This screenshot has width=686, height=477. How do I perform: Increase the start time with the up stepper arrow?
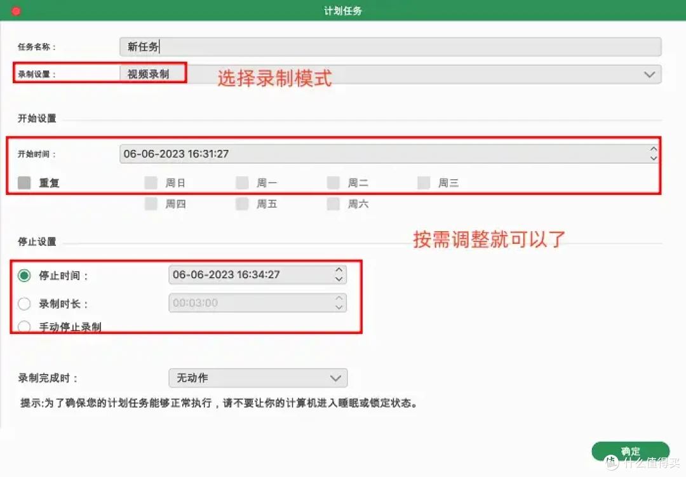(x=653, y=150)
